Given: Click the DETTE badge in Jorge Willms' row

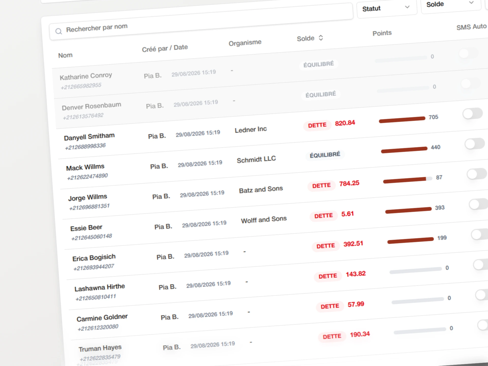Looking at the screenshot, I should point(322,186).
